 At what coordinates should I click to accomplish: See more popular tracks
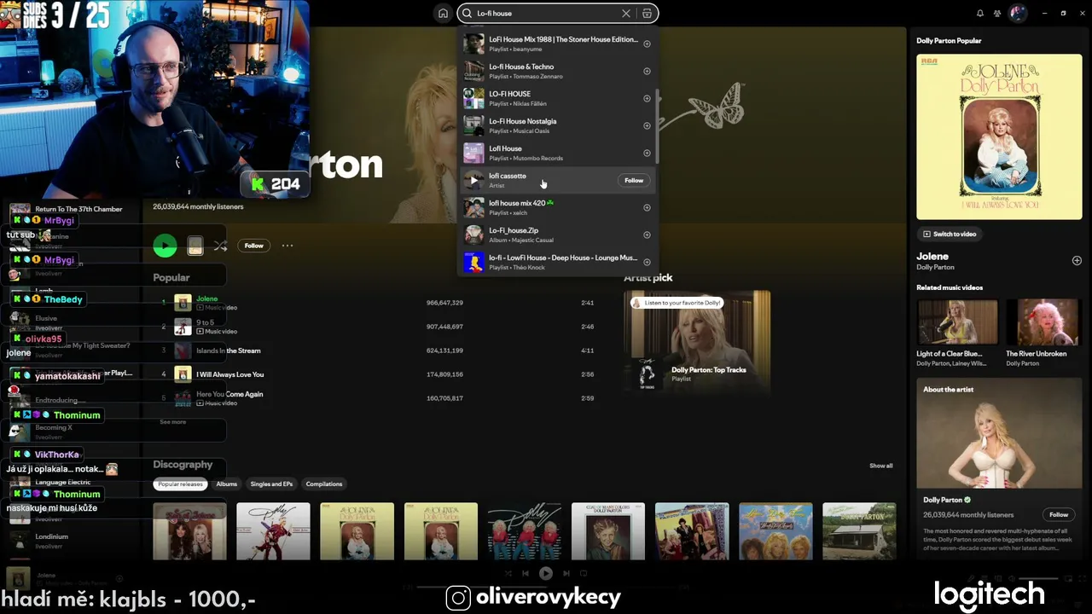tap(172, 422)
